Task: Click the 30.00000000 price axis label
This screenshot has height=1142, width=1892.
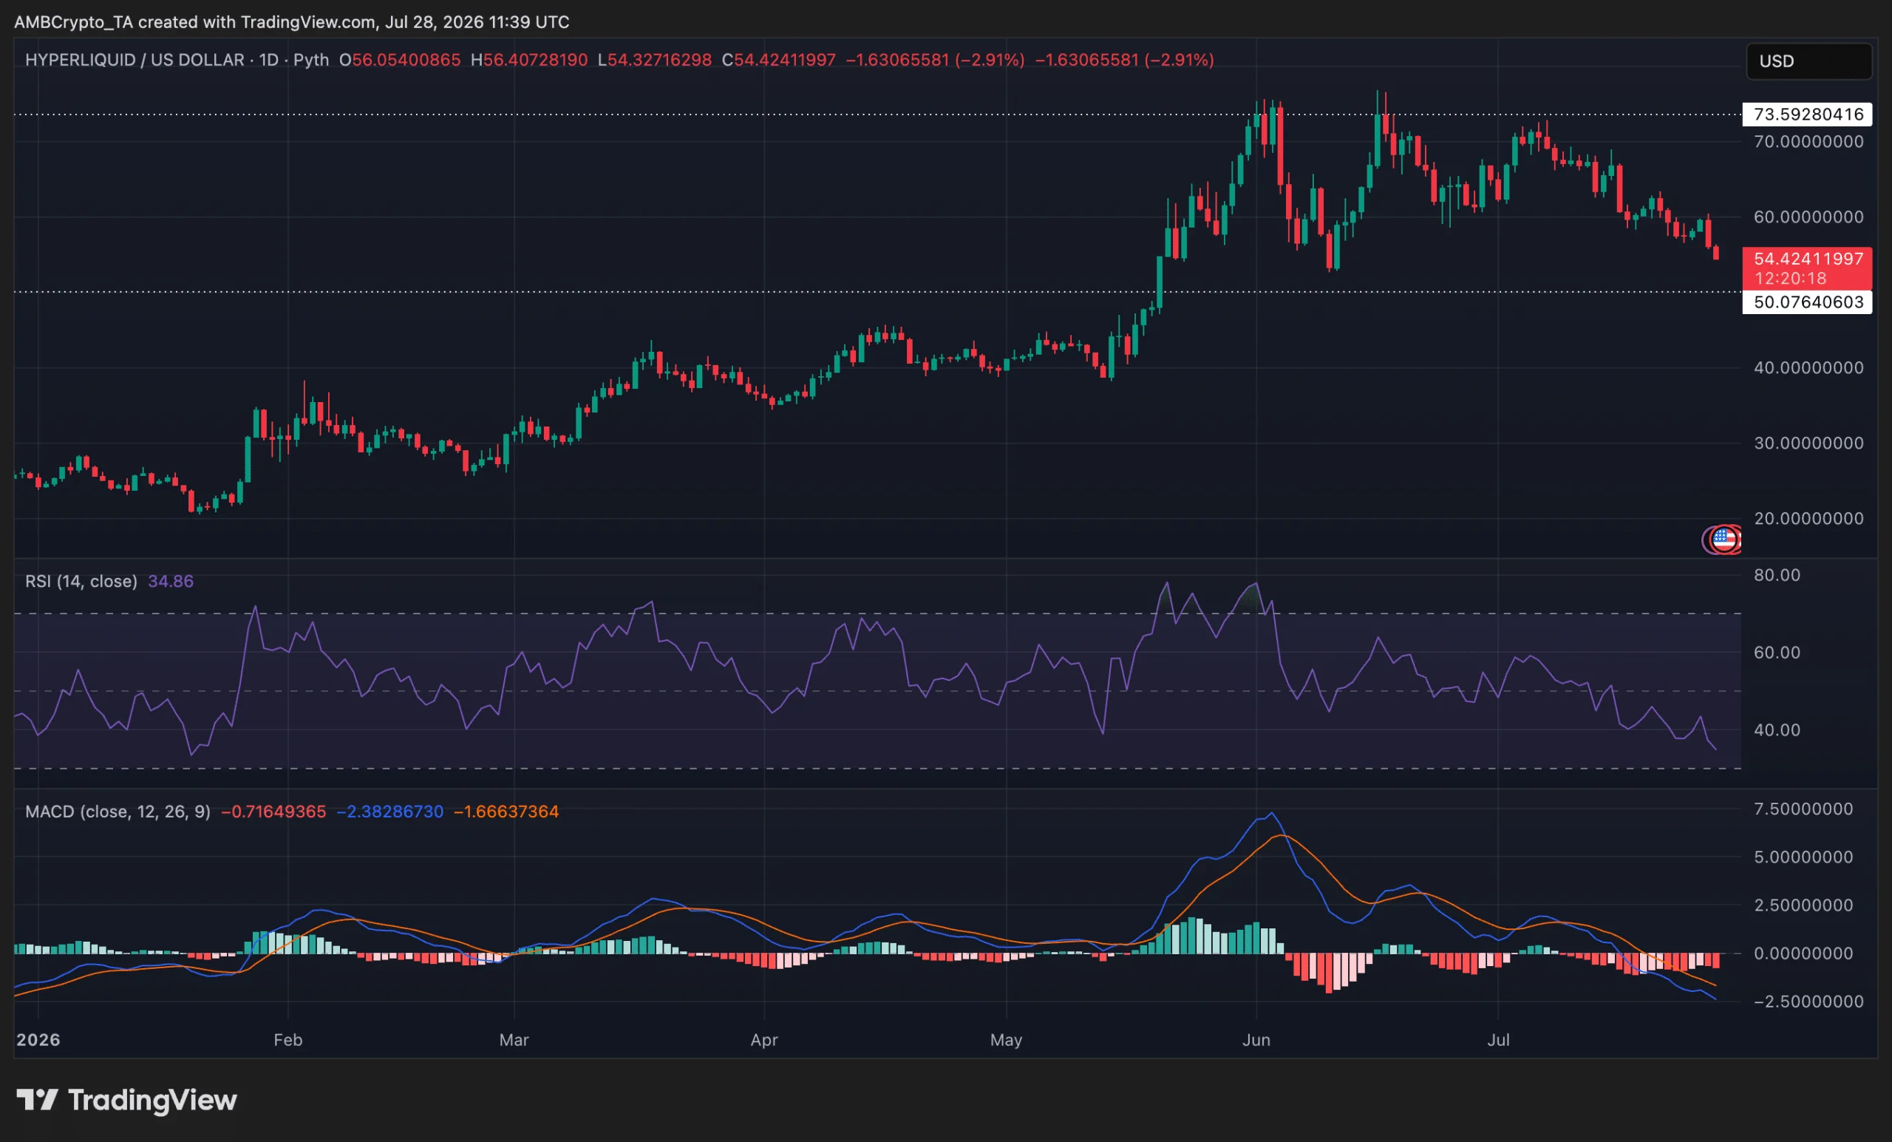Action: coord(1808,443)
